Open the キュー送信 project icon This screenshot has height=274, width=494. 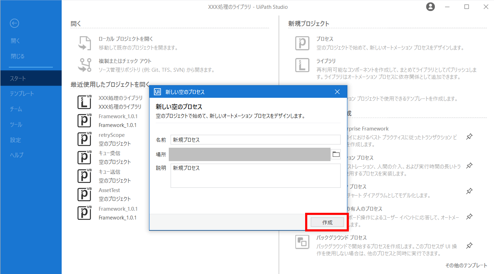pos(85,176)
